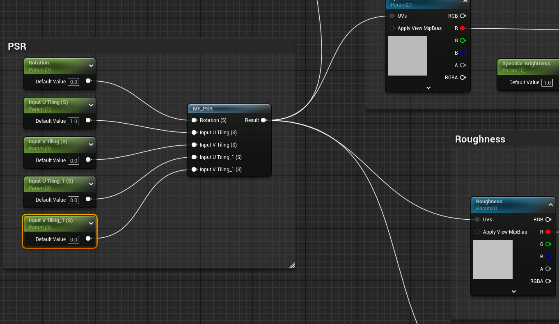Click the Input V Tiling (S) node output pin
The width and height of the screenshot is (559, 324).
point(88,160)
